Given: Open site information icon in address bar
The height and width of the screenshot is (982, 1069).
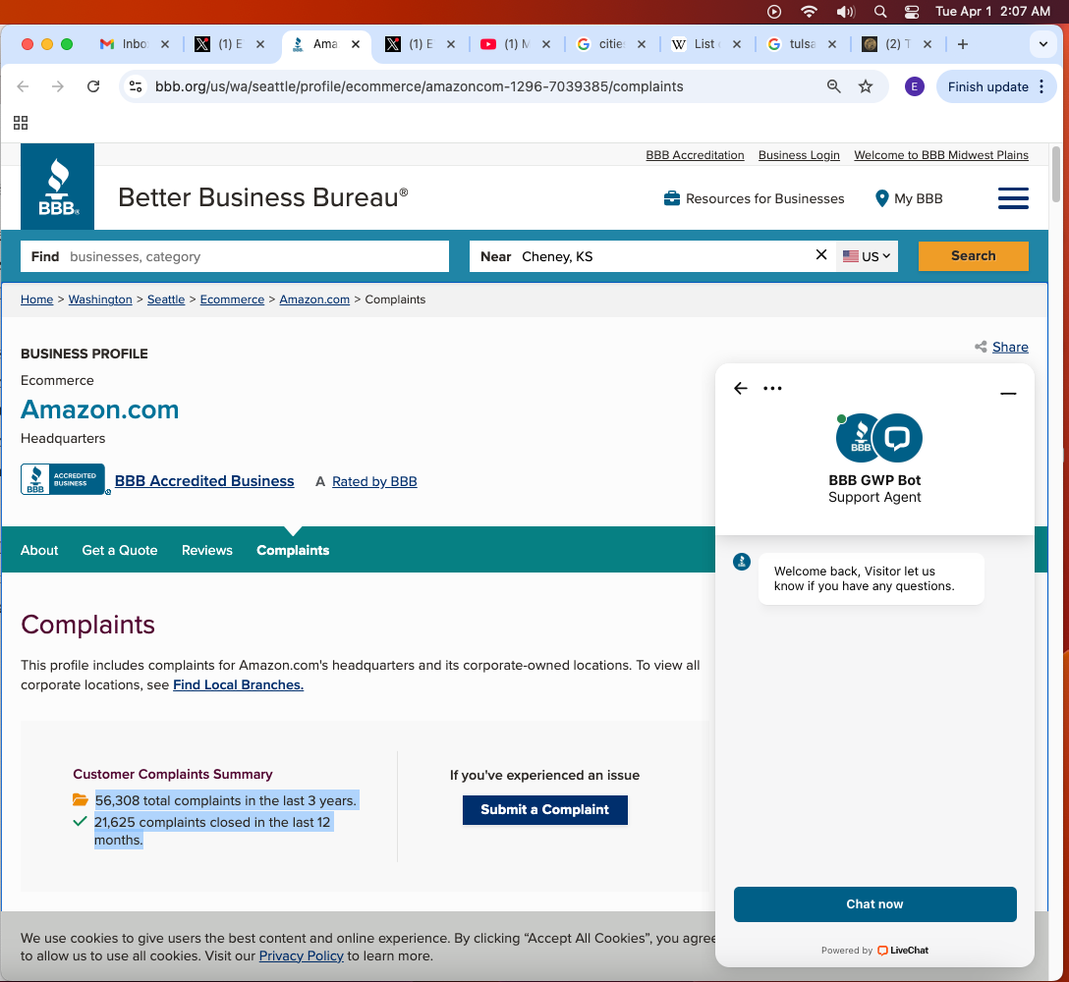Looking at the screenshot, I should 136,86.
